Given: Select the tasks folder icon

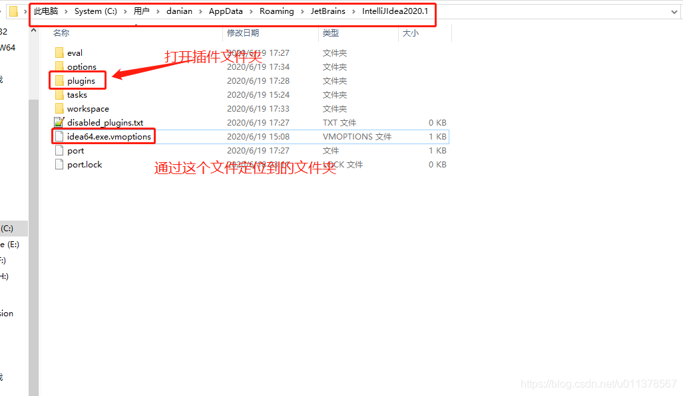Looking at the screenshot, I should pyautogui.click(x=60, y=94).
